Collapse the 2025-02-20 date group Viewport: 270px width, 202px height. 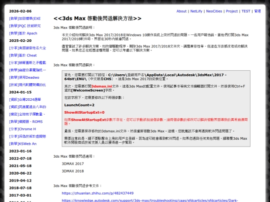click(x=20, y=41)
